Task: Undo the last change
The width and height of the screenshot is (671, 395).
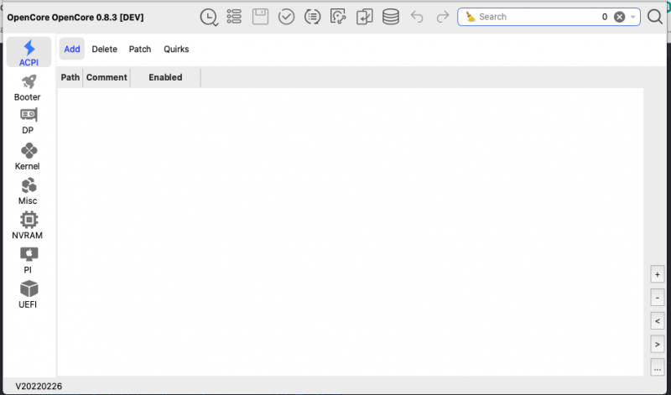Action: tap(417, 17)
